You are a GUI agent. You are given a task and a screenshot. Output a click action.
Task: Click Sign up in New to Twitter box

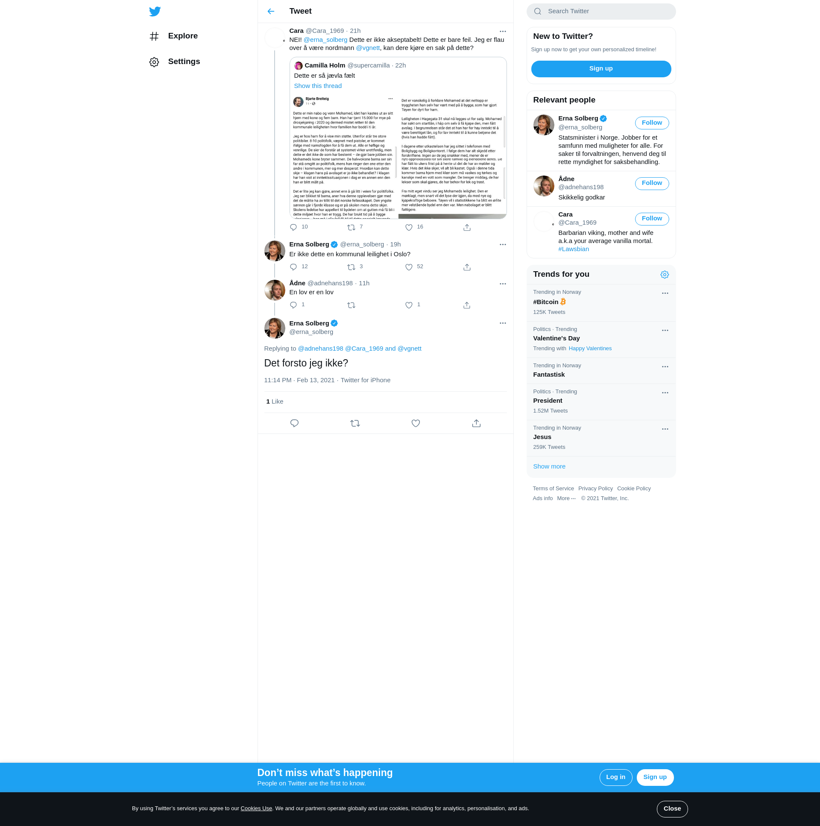tap(600, 69)
